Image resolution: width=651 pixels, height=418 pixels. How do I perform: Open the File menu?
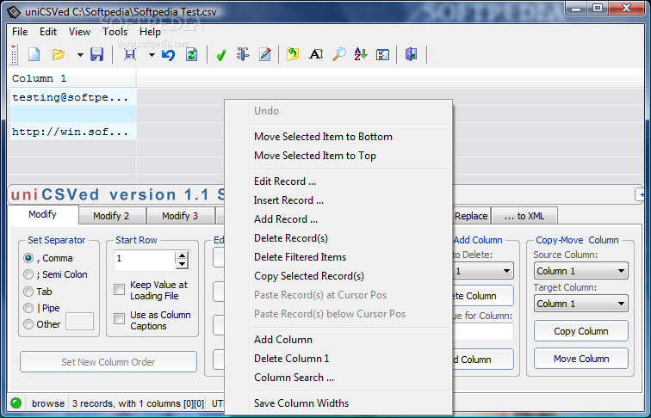click(20, 32)
